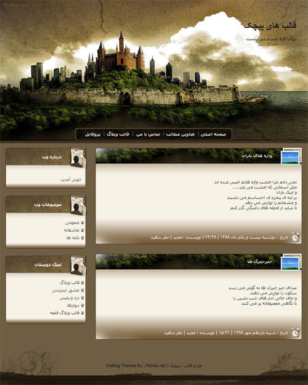Click the landscape picture icon beside واژه های باران
Viewport: 308px width, 385px height.
pyautogui.click(x=291, y=156)
